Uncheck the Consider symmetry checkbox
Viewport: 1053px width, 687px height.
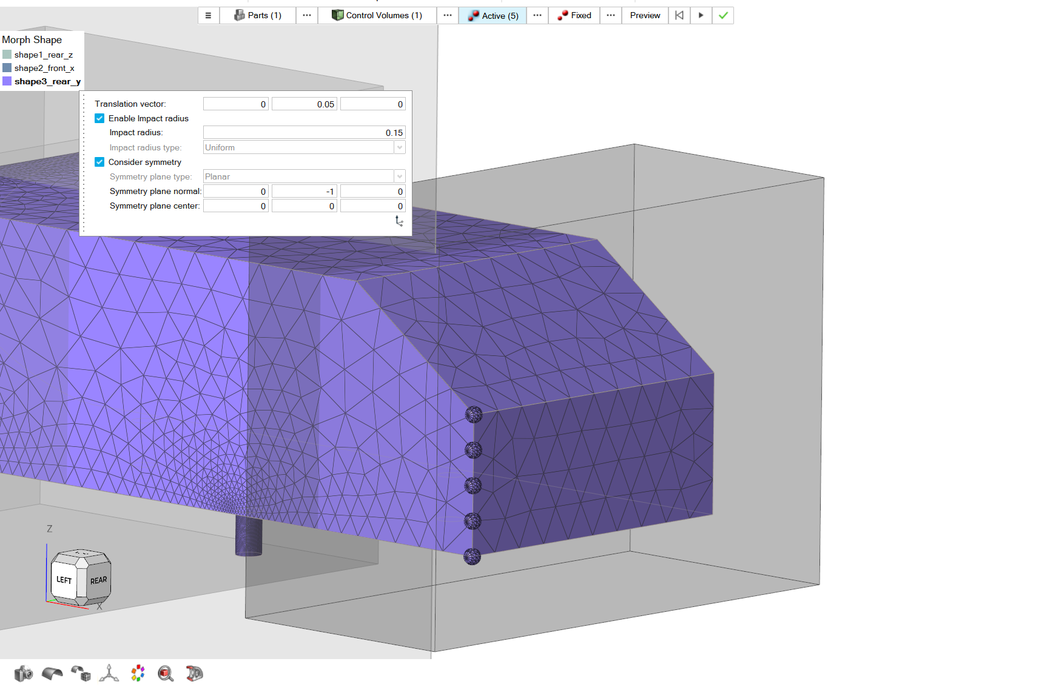99,163
